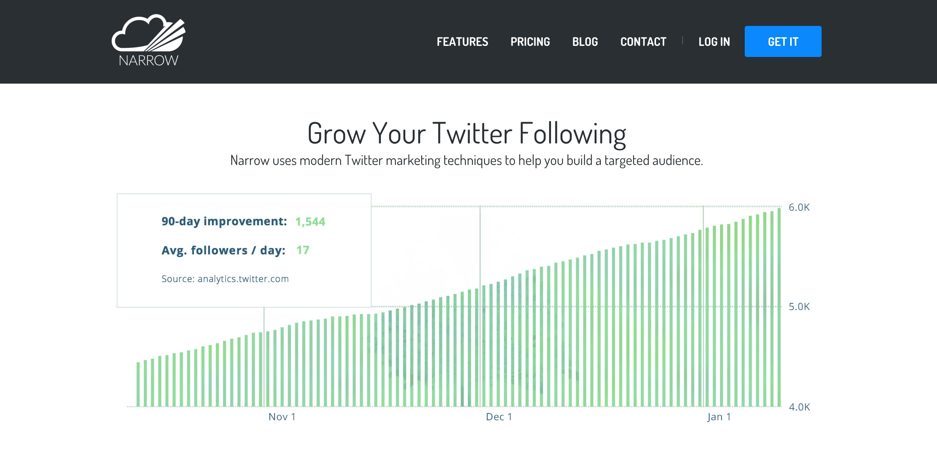The height and width of the screenshot is (461, 937).
Task: Click the 4.0K y-axis label
Action: coord(799,407)
